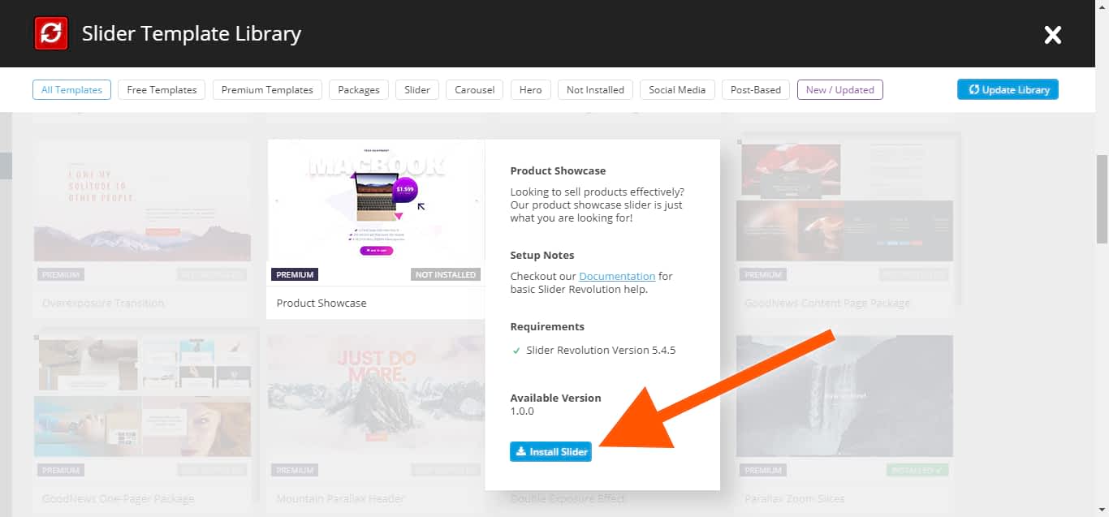Close the Slider Template Library dialog
The width and height of the screenshot is (1109, 517).
click(1053, 34)
